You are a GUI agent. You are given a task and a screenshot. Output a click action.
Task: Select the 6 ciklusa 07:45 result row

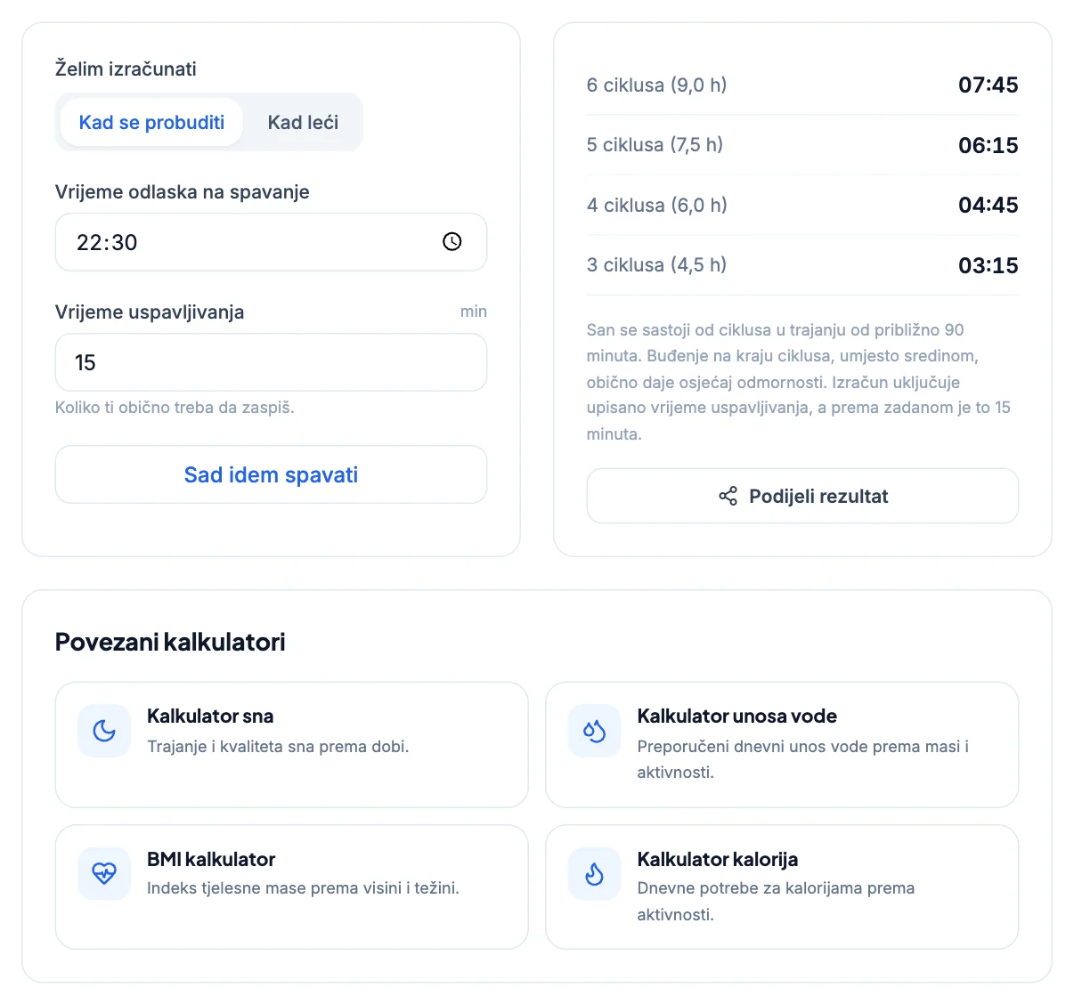point(802,85)
